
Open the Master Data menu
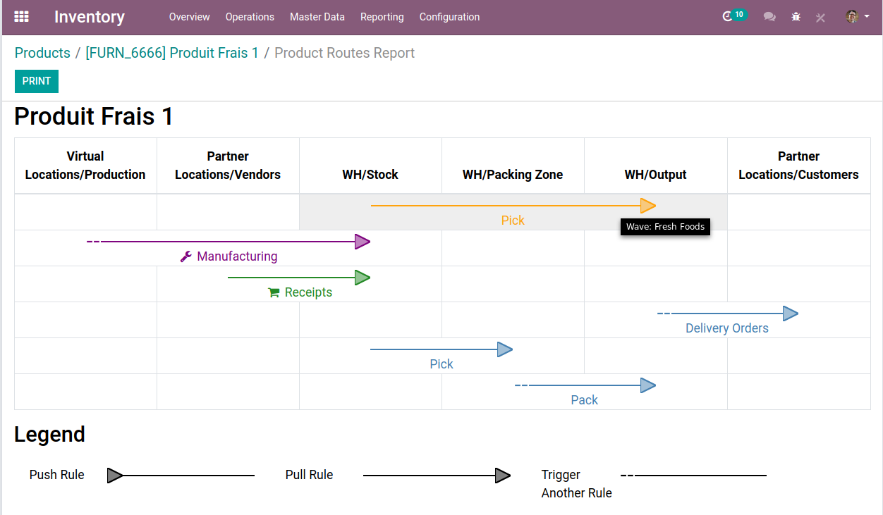pyautogui.click(x=317, y=17)
